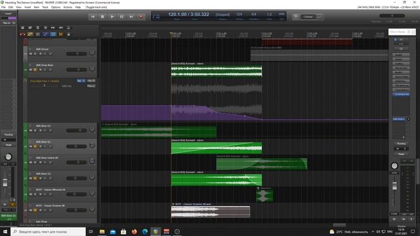Open the Insert menu
The image size is (420, 236).
28,7
